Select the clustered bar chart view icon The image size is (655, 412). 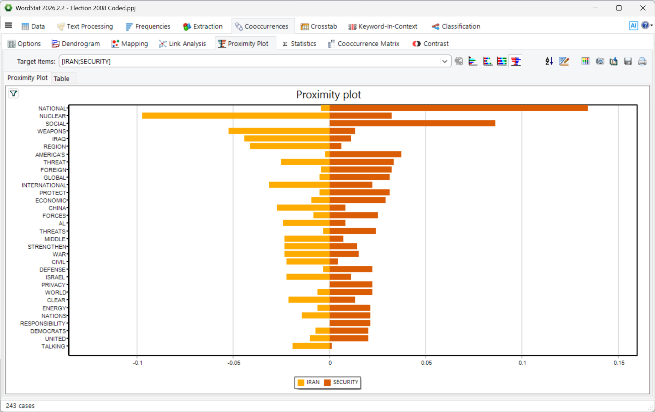coord(473,61)
